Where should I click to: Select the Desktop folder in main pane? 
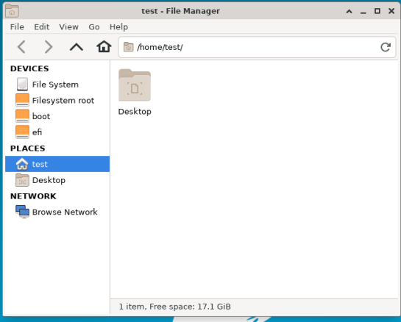click(135, 93)
